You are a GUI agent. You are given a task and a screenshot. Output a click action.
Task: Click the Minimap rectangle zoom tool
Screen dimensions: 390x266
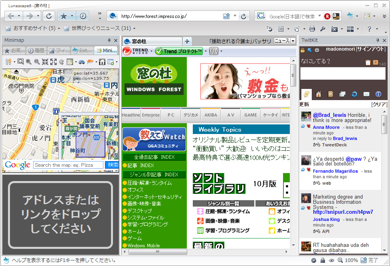tap(21, 61)
